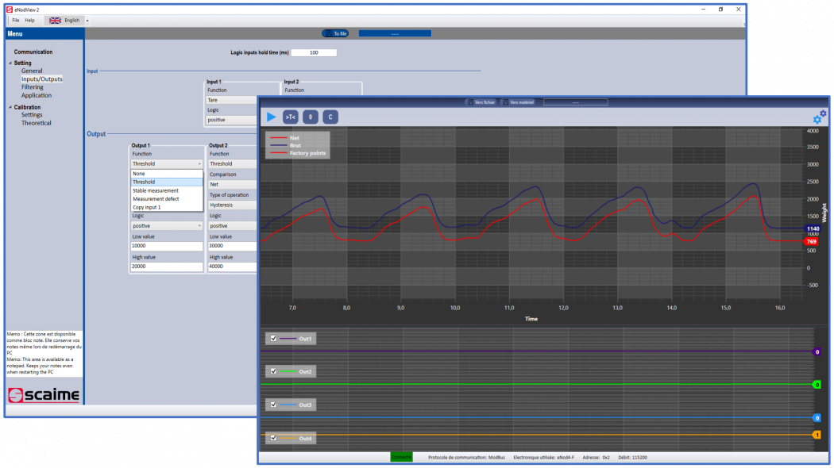Toggle the Out1 curve visibility checkbox
Image resolution: width=834 pixels, height=468 pixels.
coord(272,338)
